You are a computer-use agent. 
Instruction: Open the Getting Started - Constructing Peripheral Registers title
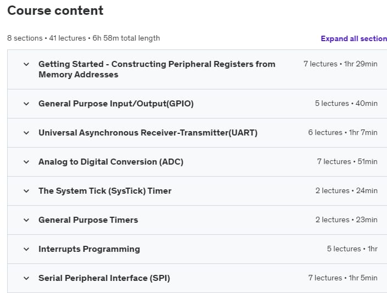click(x=157, y=69)
